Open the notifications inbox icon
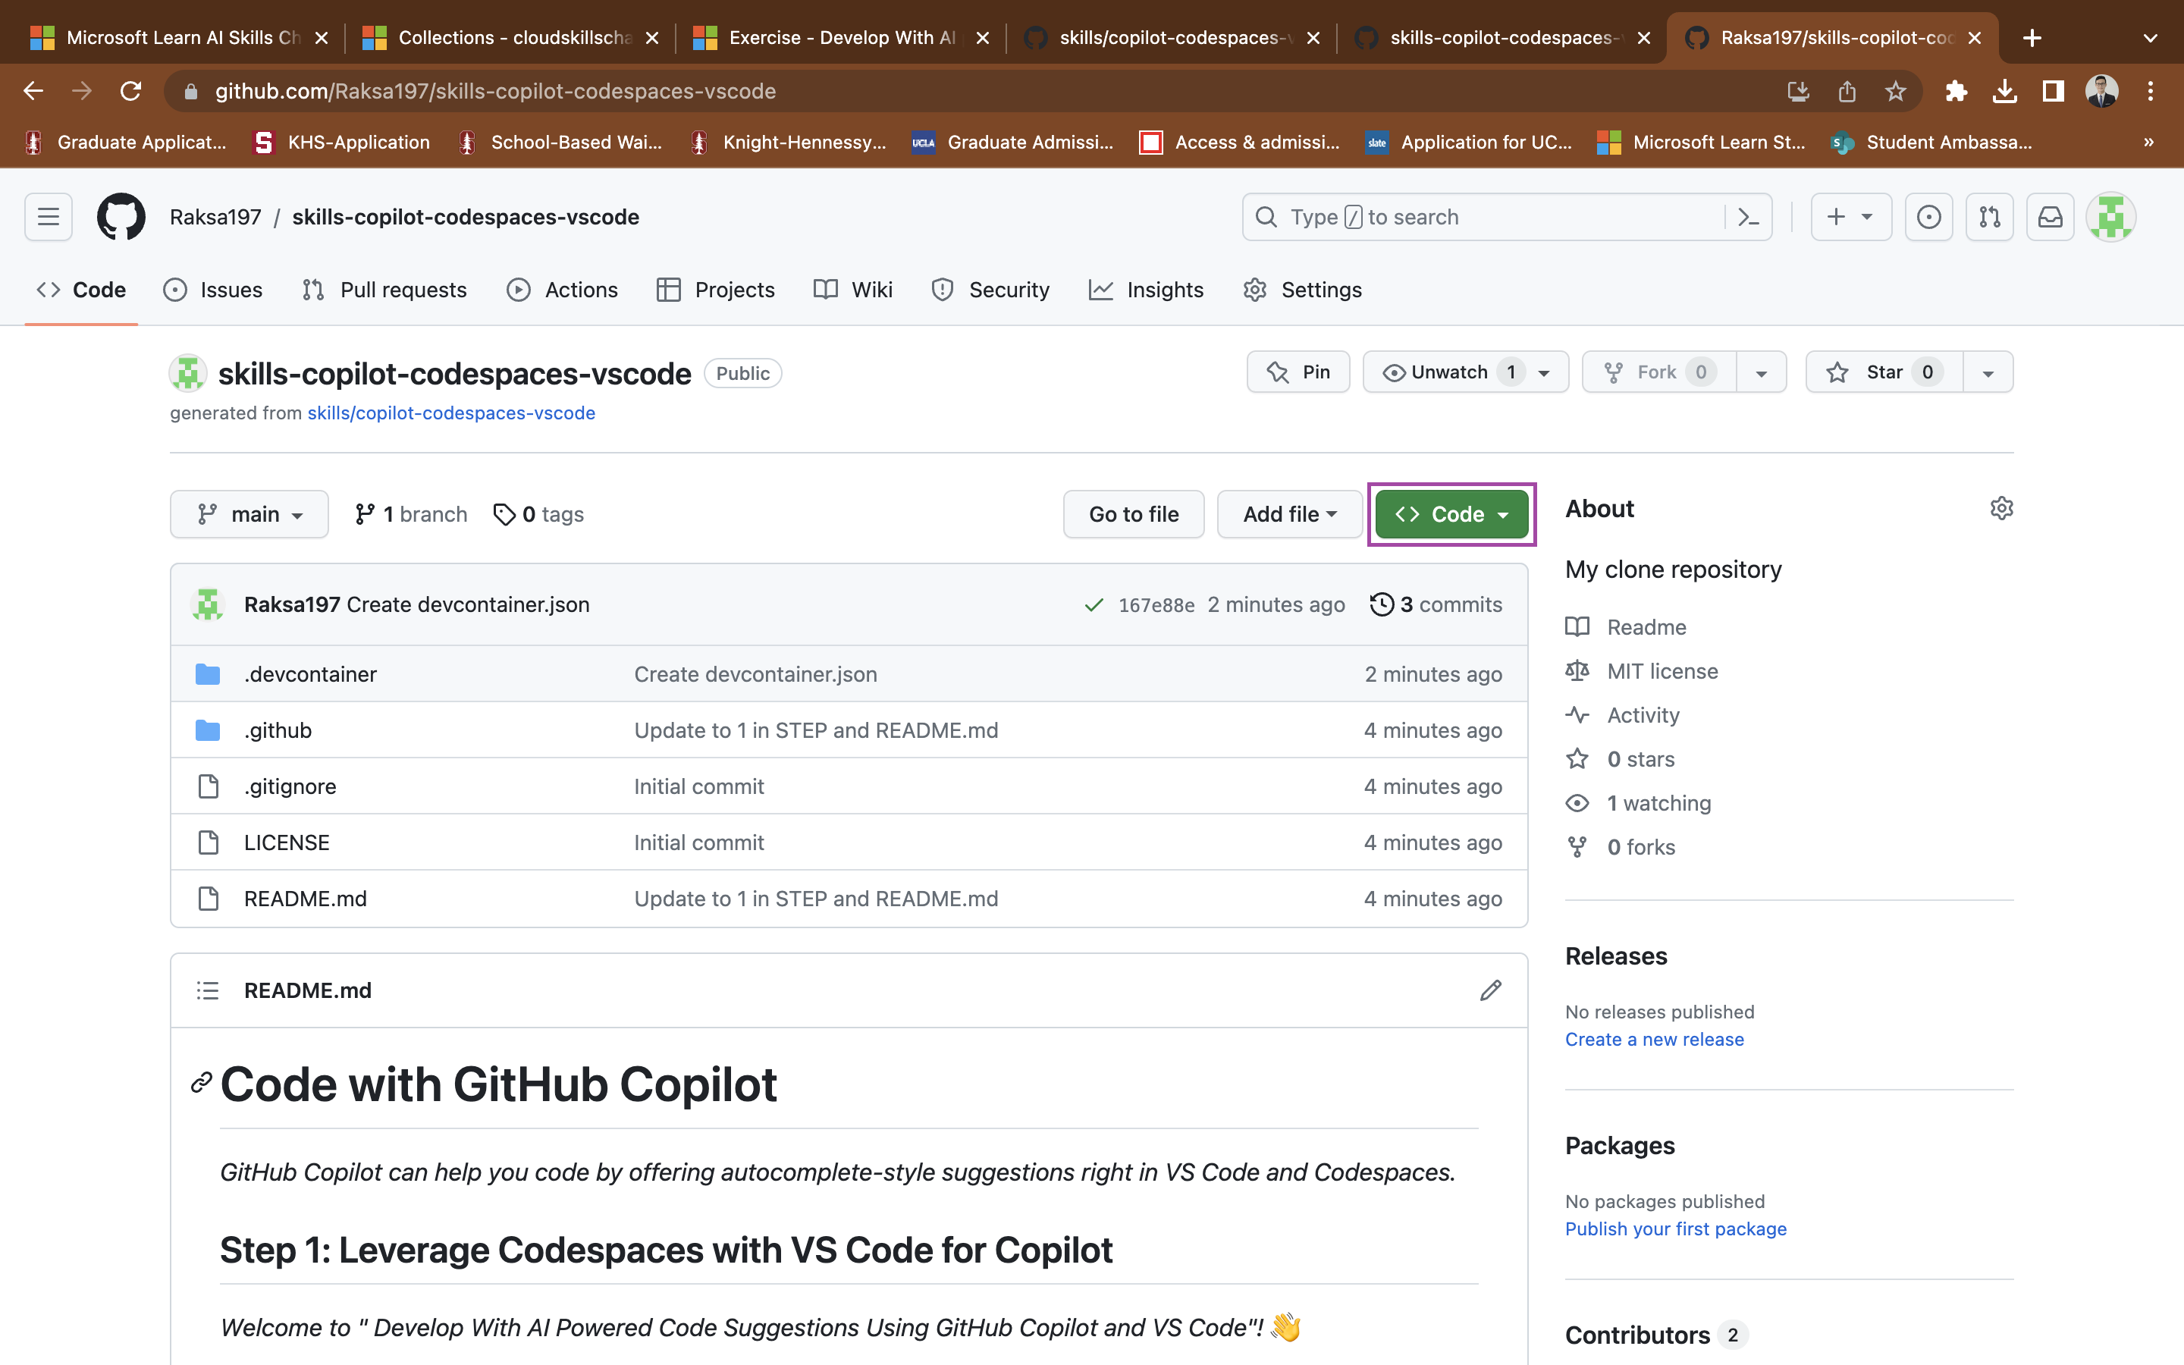This screenshot has height=1365, width=2184. pyautogui.click(x=2051, y=217)
